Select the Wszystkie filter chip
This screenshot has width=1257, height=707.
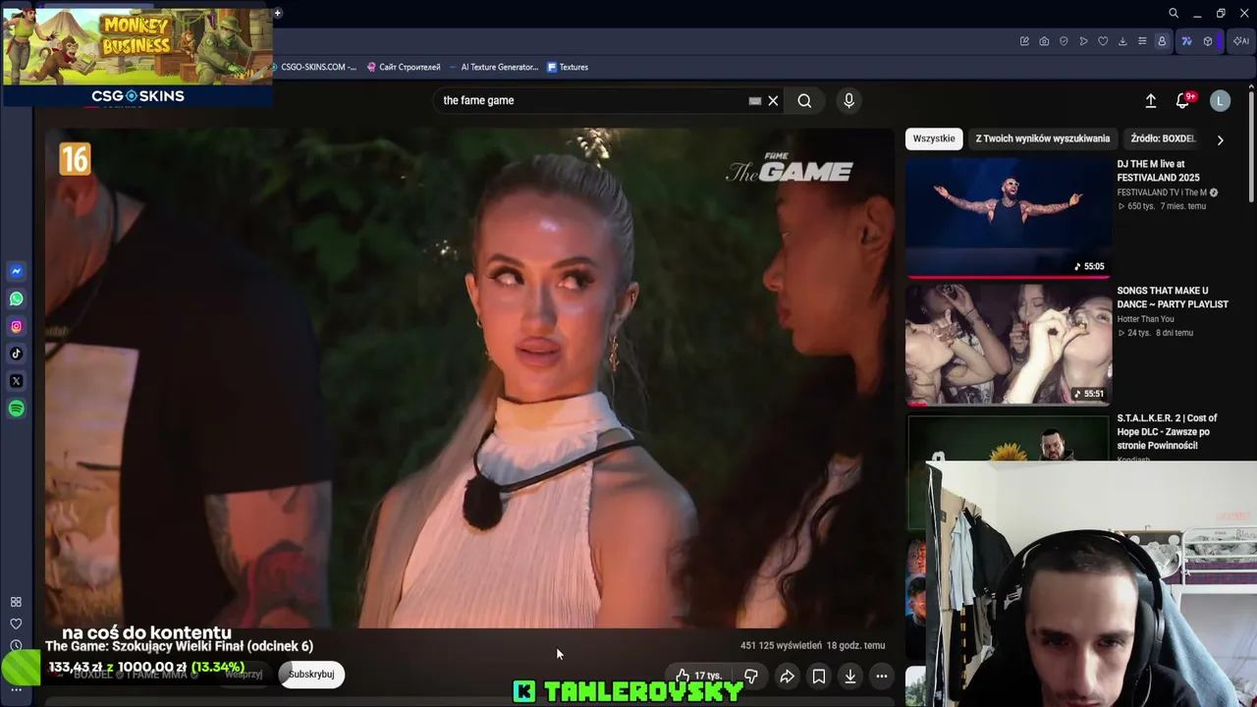tap(934, 138)
